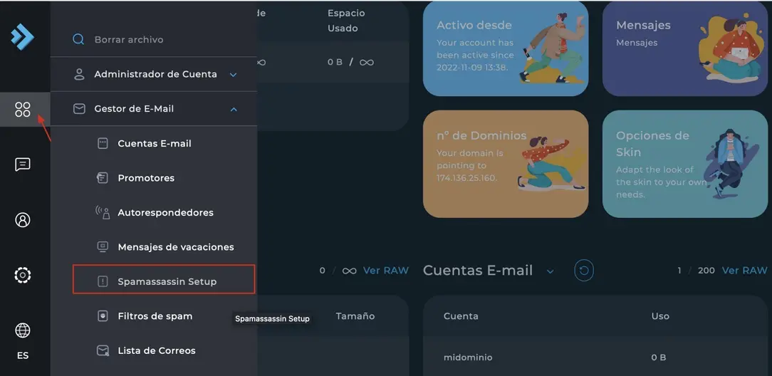The image size is (772, 376).
Task: Click the DirectAdmin logo icon
Action: 22,37
